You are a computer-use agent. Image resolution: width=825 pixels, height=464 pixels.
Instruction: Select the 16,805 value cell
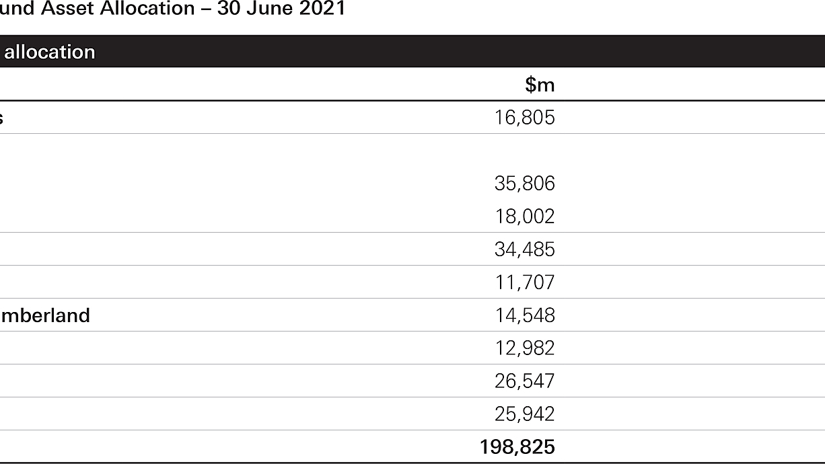pos(525,118)
